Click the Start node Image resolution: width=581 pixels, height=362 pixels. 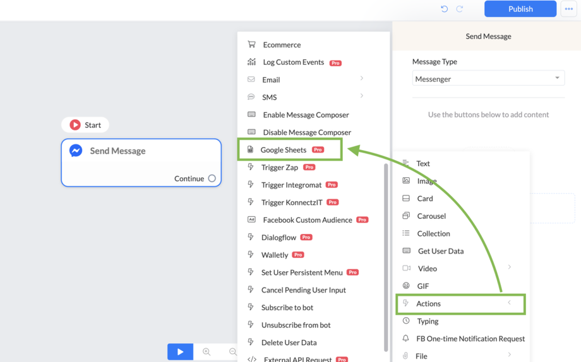(85, 125)
